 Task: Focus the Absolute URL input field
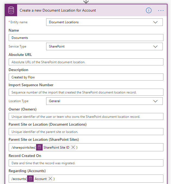[x=86, y=62]
